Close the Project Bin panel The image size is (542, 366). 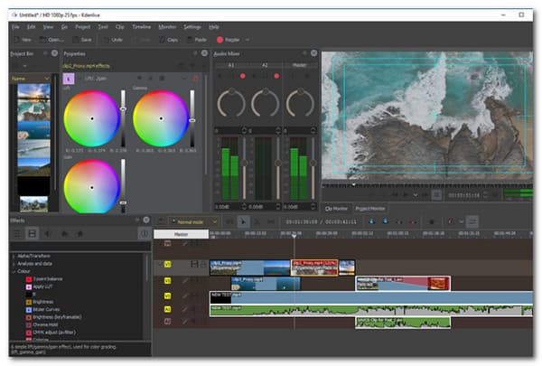coord(54,53)
